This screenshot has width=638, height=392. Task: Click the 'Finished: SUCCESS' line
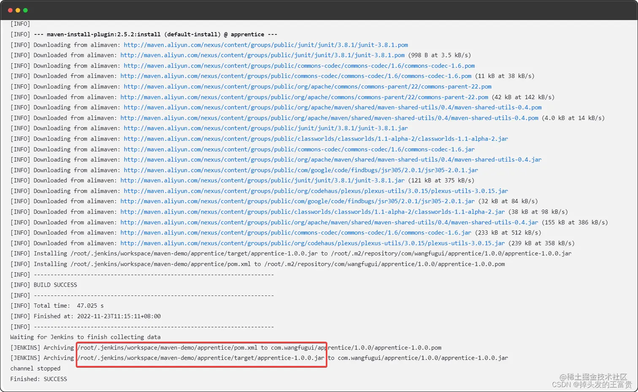(x=38, y=379)
